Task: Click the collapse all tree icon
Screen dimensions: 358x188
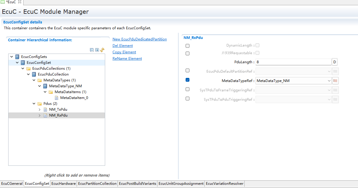Action: tap(92, 50)
